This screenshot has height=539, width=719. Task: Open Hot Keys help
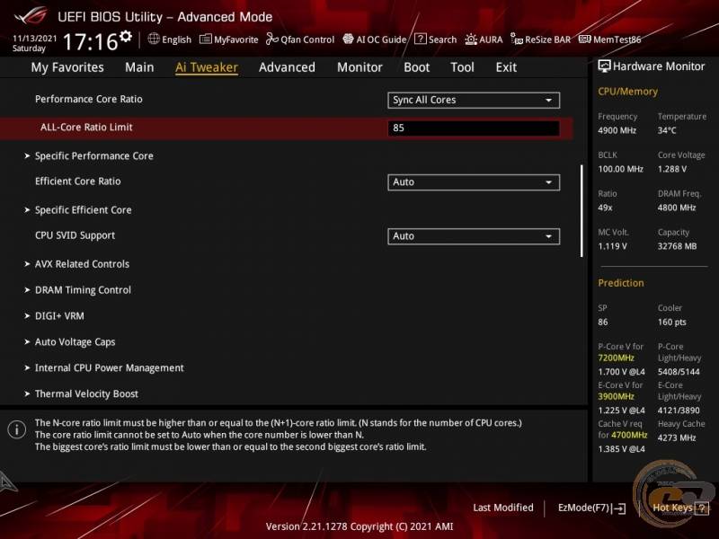pyautogui.click(x=680, y=508)
